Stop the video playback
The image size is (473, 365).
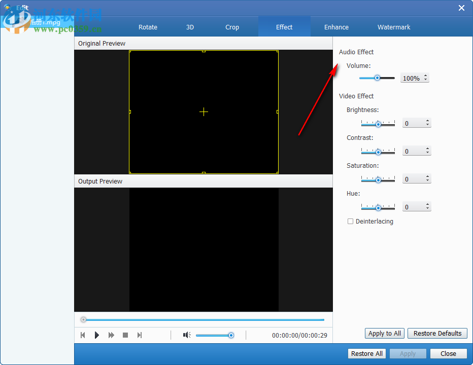125,335
